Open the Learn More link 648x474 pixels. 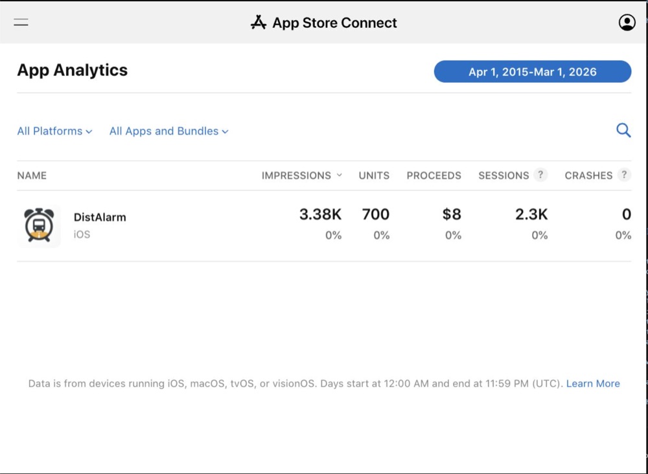[x=593, y=383]
